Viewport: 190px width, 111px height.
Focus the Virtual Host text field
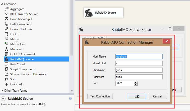pos(139,63)
